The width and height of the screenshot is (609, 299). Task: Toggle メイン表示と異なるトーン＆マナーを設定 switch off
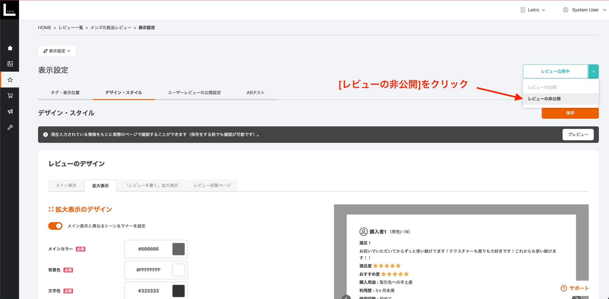55,226
